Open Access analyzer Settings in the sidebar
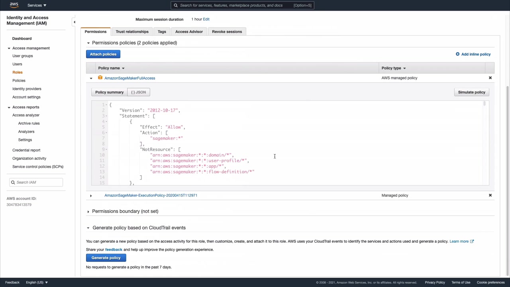 point(25,140)
